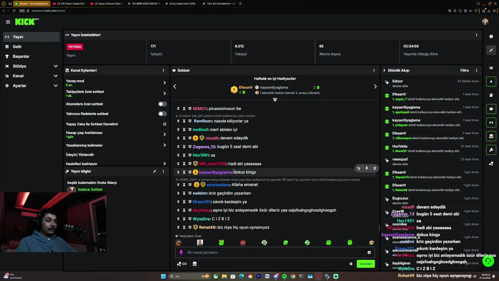
Task: Open Sohbet panel three-dot menu
Action: pyautogui.click(x=373, y=70)
